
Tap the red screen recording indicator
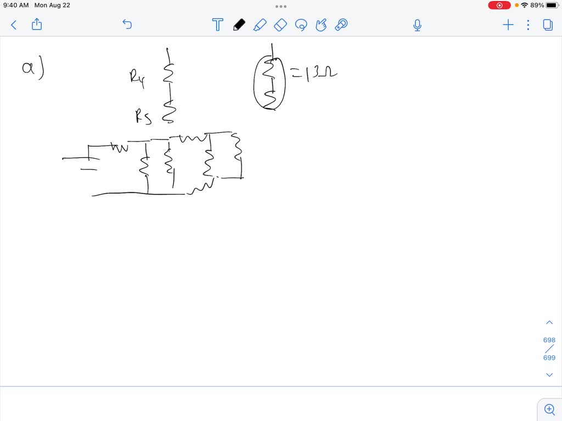click(498, 5)
